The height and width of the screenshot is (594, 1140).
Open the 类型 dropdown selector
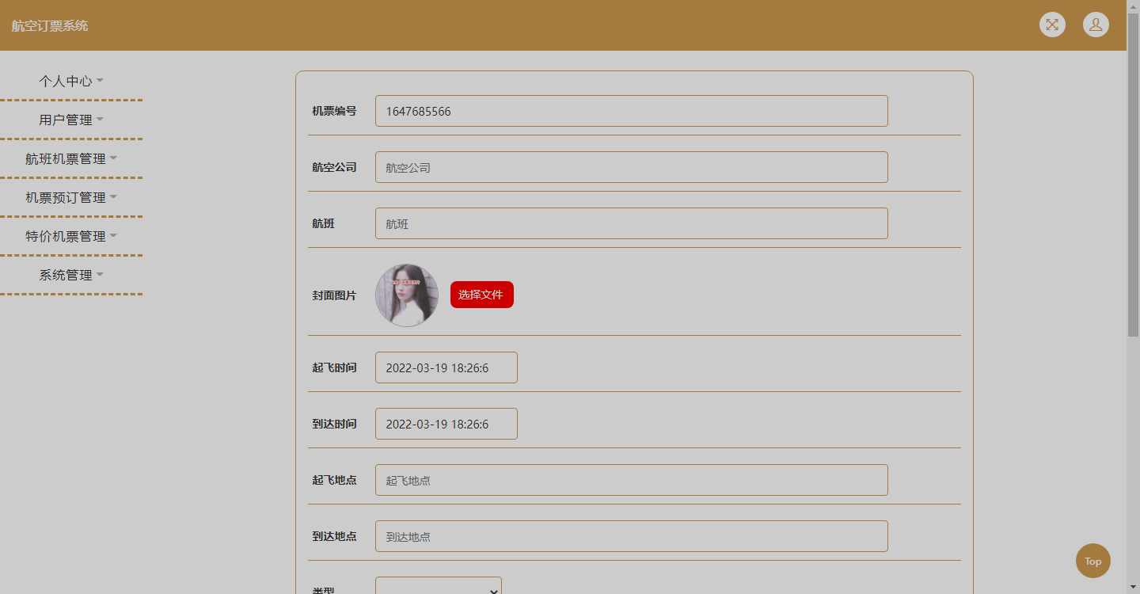click(438, 586)
